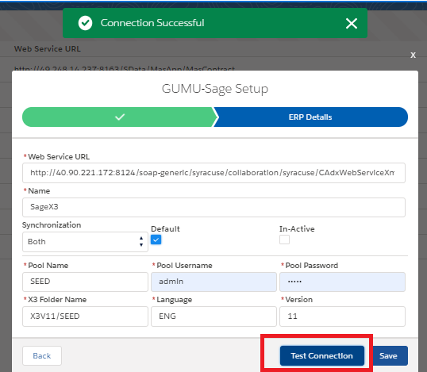Select the ERP Details step
The height and width of the screenshot is (372, 427).
(x=310, y=117)
